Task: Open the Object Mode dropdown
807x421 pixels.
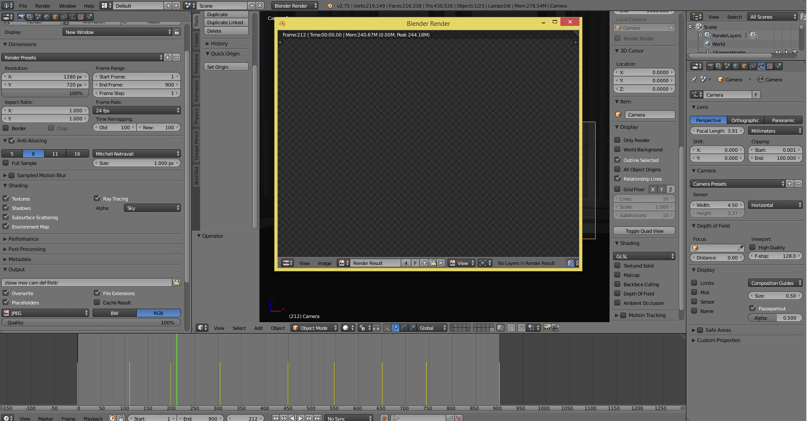Action: pos(314,328)
